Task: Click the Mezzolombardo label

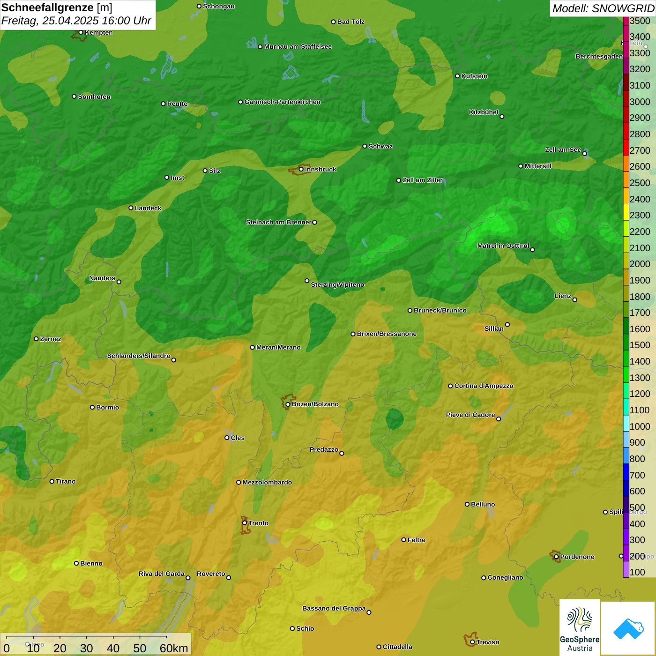Action: [x=267, y=482]
